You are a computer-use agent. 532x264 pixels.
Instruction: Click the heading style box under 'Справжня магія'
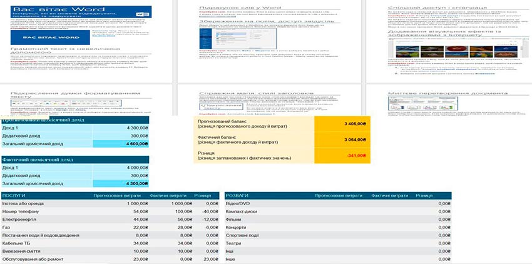(217, 108)
